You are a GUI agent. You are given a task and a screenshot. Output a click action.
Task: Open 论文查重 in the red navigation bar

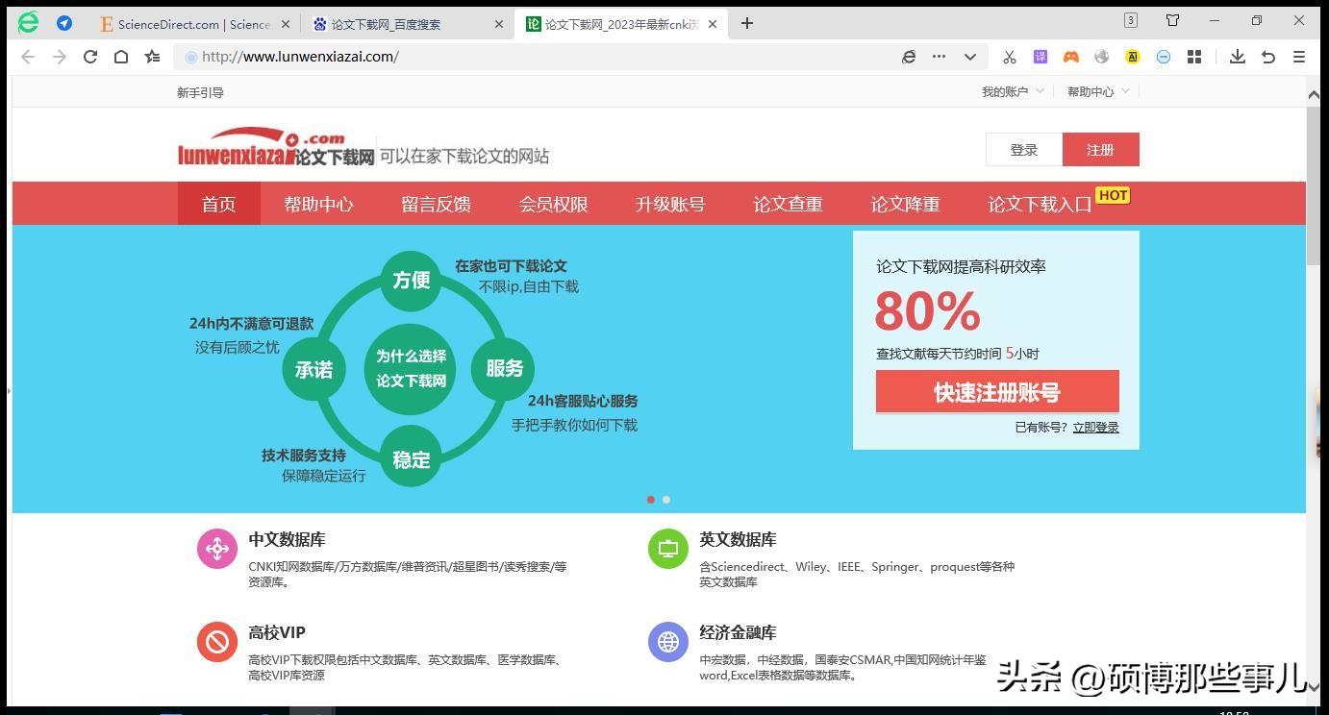coord(788,204)
